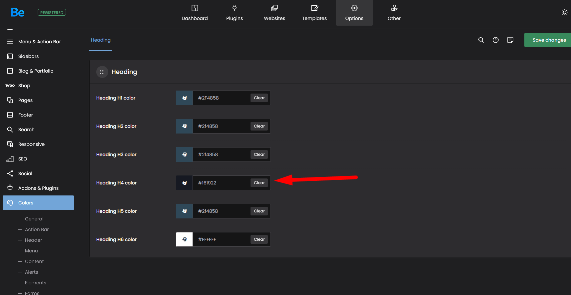571x295 pixels.
Task: Select the Header colors subsection
Action: pos(33,240)
